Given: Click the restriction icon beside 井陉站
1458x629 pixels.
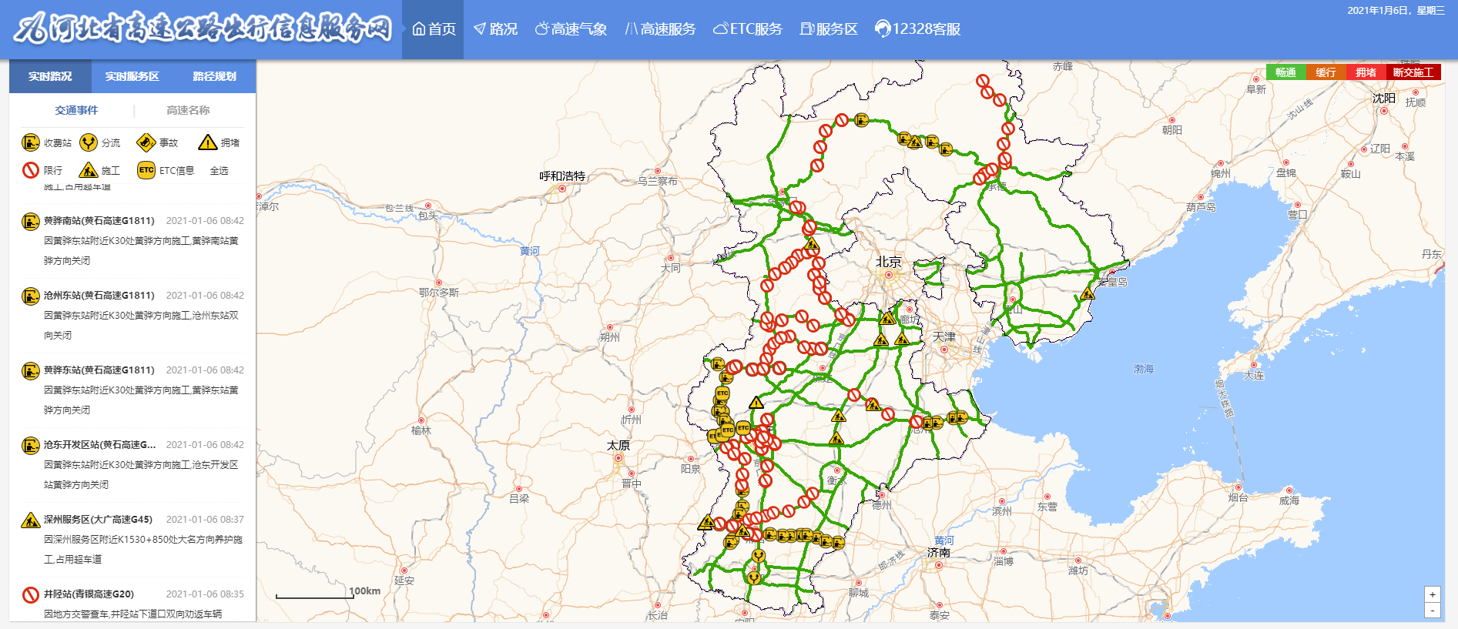Looking at the screenshot, I should point(31,595).
